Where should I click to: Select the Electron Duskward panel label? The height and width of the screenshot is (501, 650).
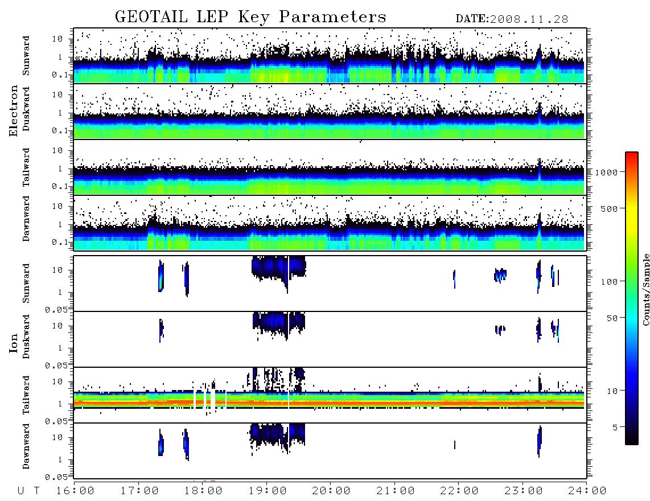pyautogui.click(x=26, y=109)
